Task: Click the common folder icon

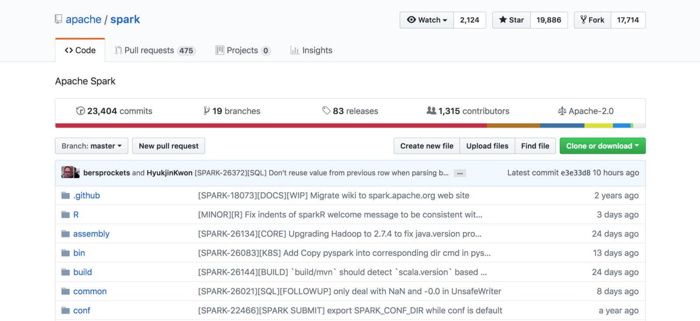Action: point(66,291)
